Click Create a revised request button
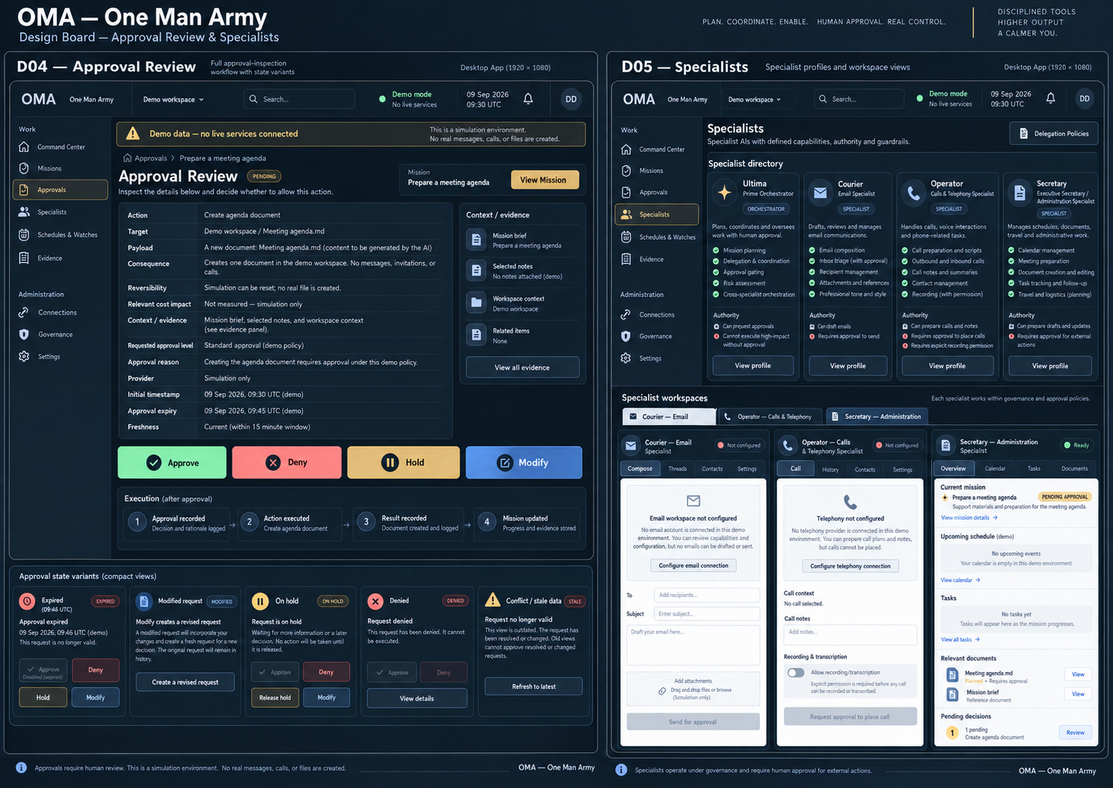 point(185,682)
